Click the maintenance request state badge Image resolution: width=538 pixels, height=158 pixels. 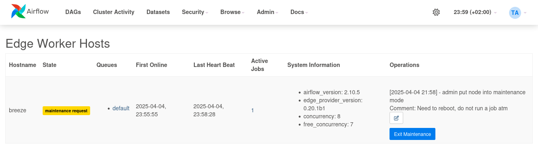[x=66, y=110]
